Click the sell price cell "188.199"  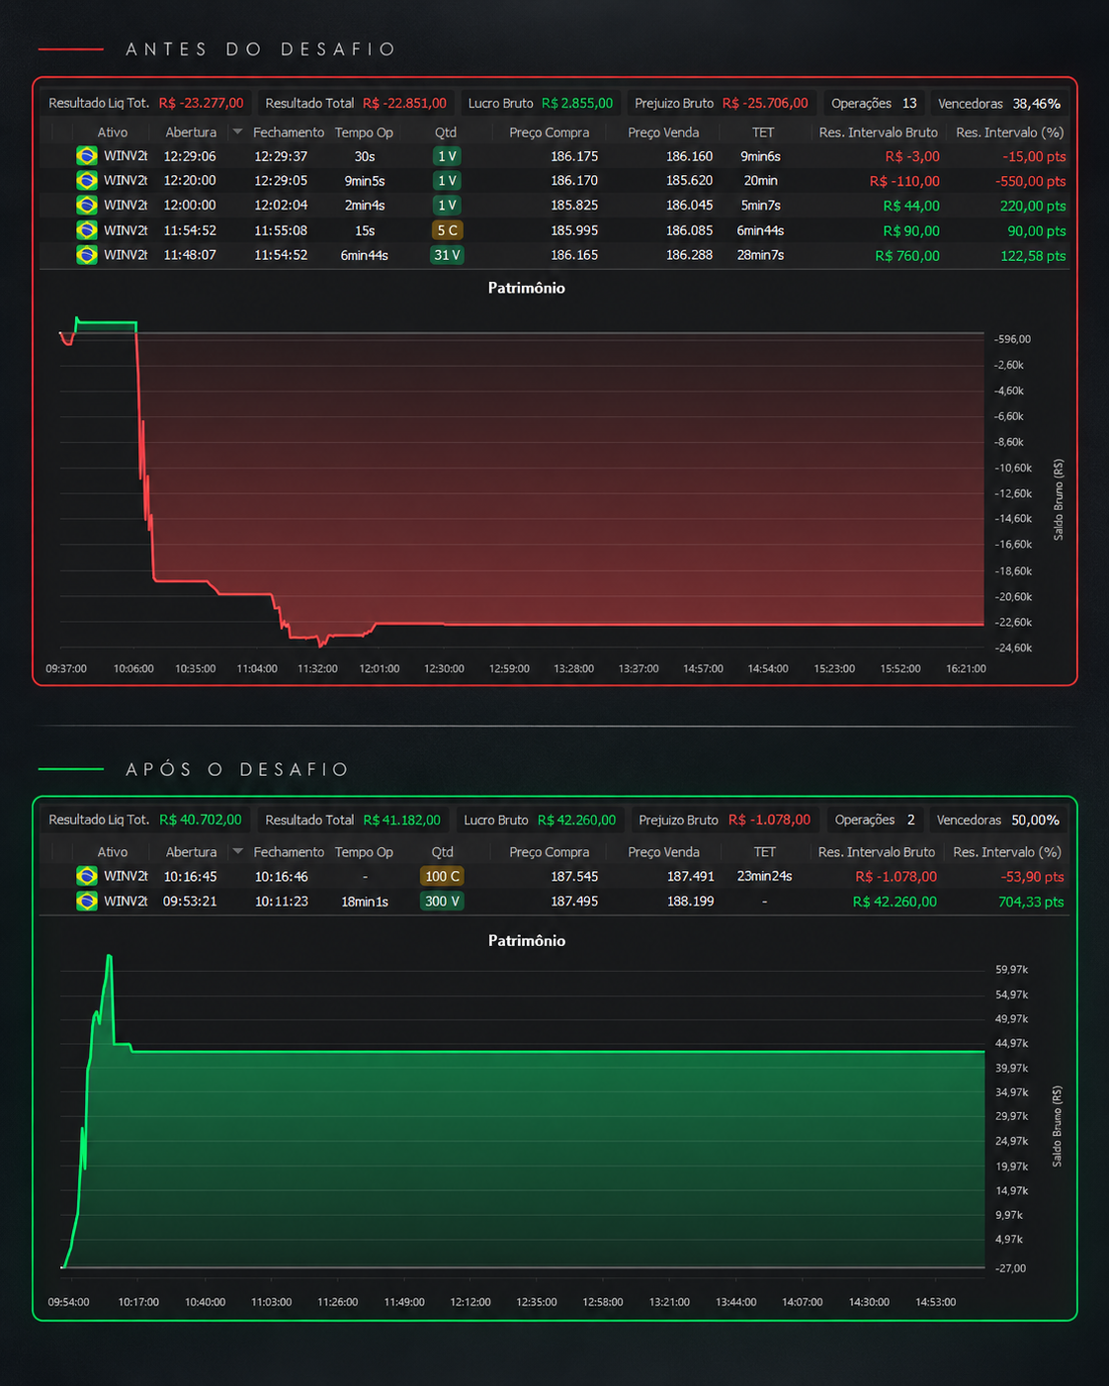(690, 902)
